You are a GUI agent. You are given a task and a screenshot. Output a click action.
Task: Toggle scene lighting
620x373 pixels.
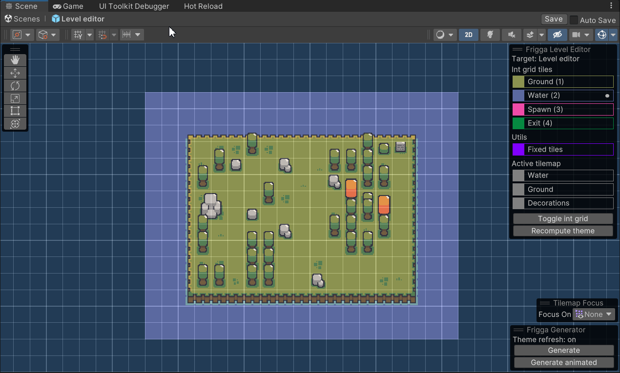point(490,35)
